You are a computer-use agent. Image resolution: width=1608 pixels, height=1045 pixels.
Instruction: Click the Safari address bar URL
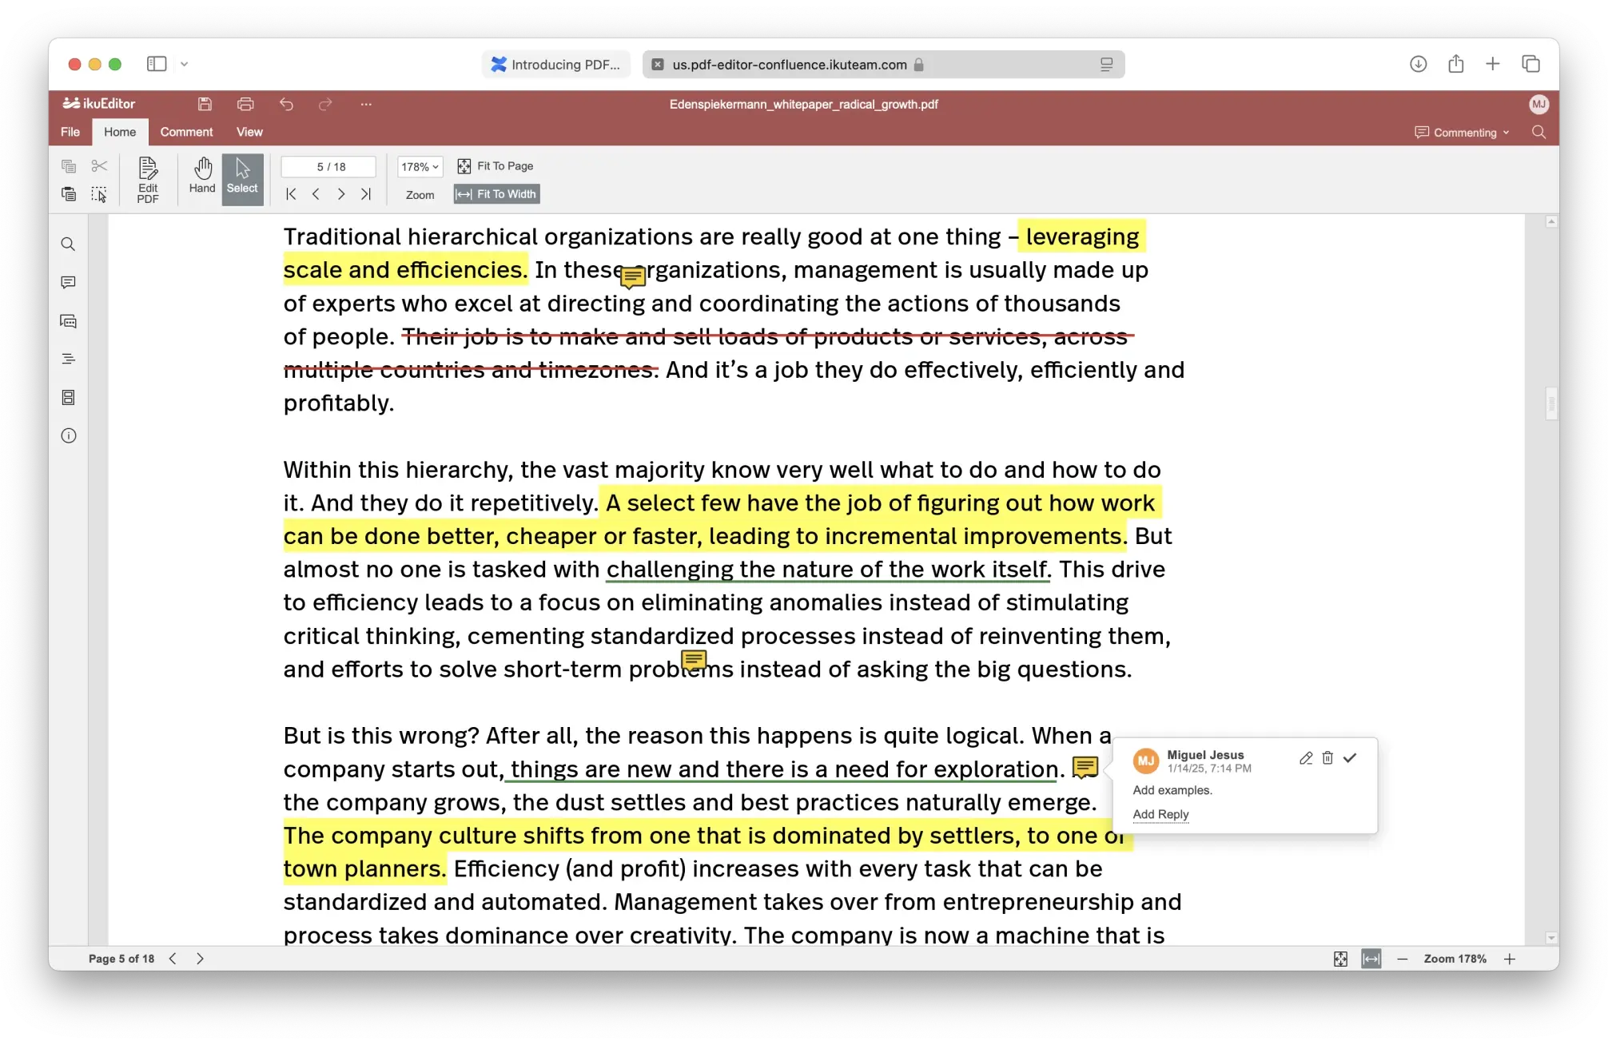click(x=790, y=65)
